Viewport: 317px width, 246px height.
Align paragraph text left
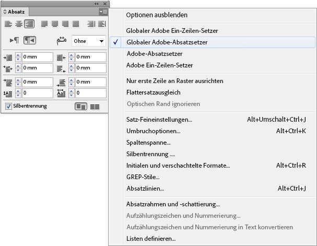[8, 24]
